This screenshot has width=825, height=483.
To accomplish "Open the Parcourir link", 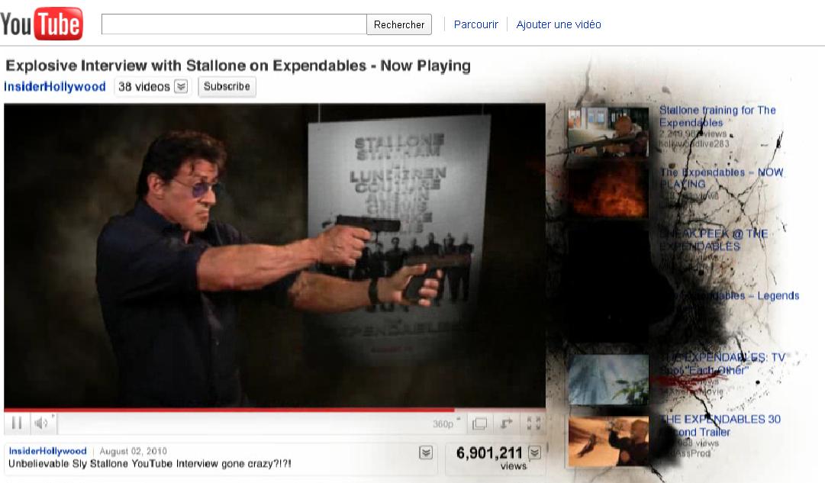I will coord(475,24).
